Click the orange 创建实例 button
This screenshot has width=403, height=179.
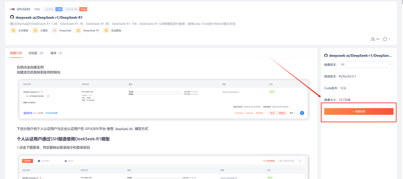(x=359, y=112)
